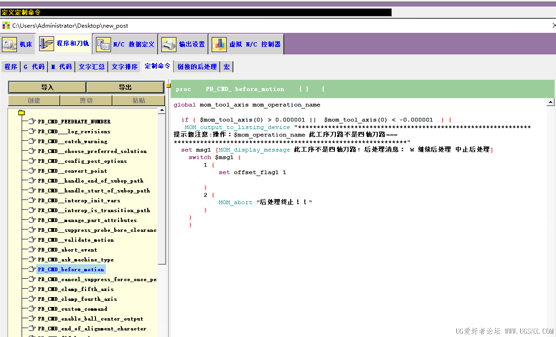Switch to the 文字汇总 sub-tab
Viewport: 556px width, 337px height.
[x=91, y=67]
